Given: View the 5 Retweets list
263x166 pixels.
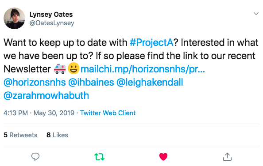Looking at the screenshot, I should [x=20, y=135].
